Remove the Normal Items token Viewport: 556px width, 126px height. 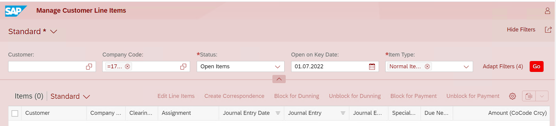(x=427, y=66)
